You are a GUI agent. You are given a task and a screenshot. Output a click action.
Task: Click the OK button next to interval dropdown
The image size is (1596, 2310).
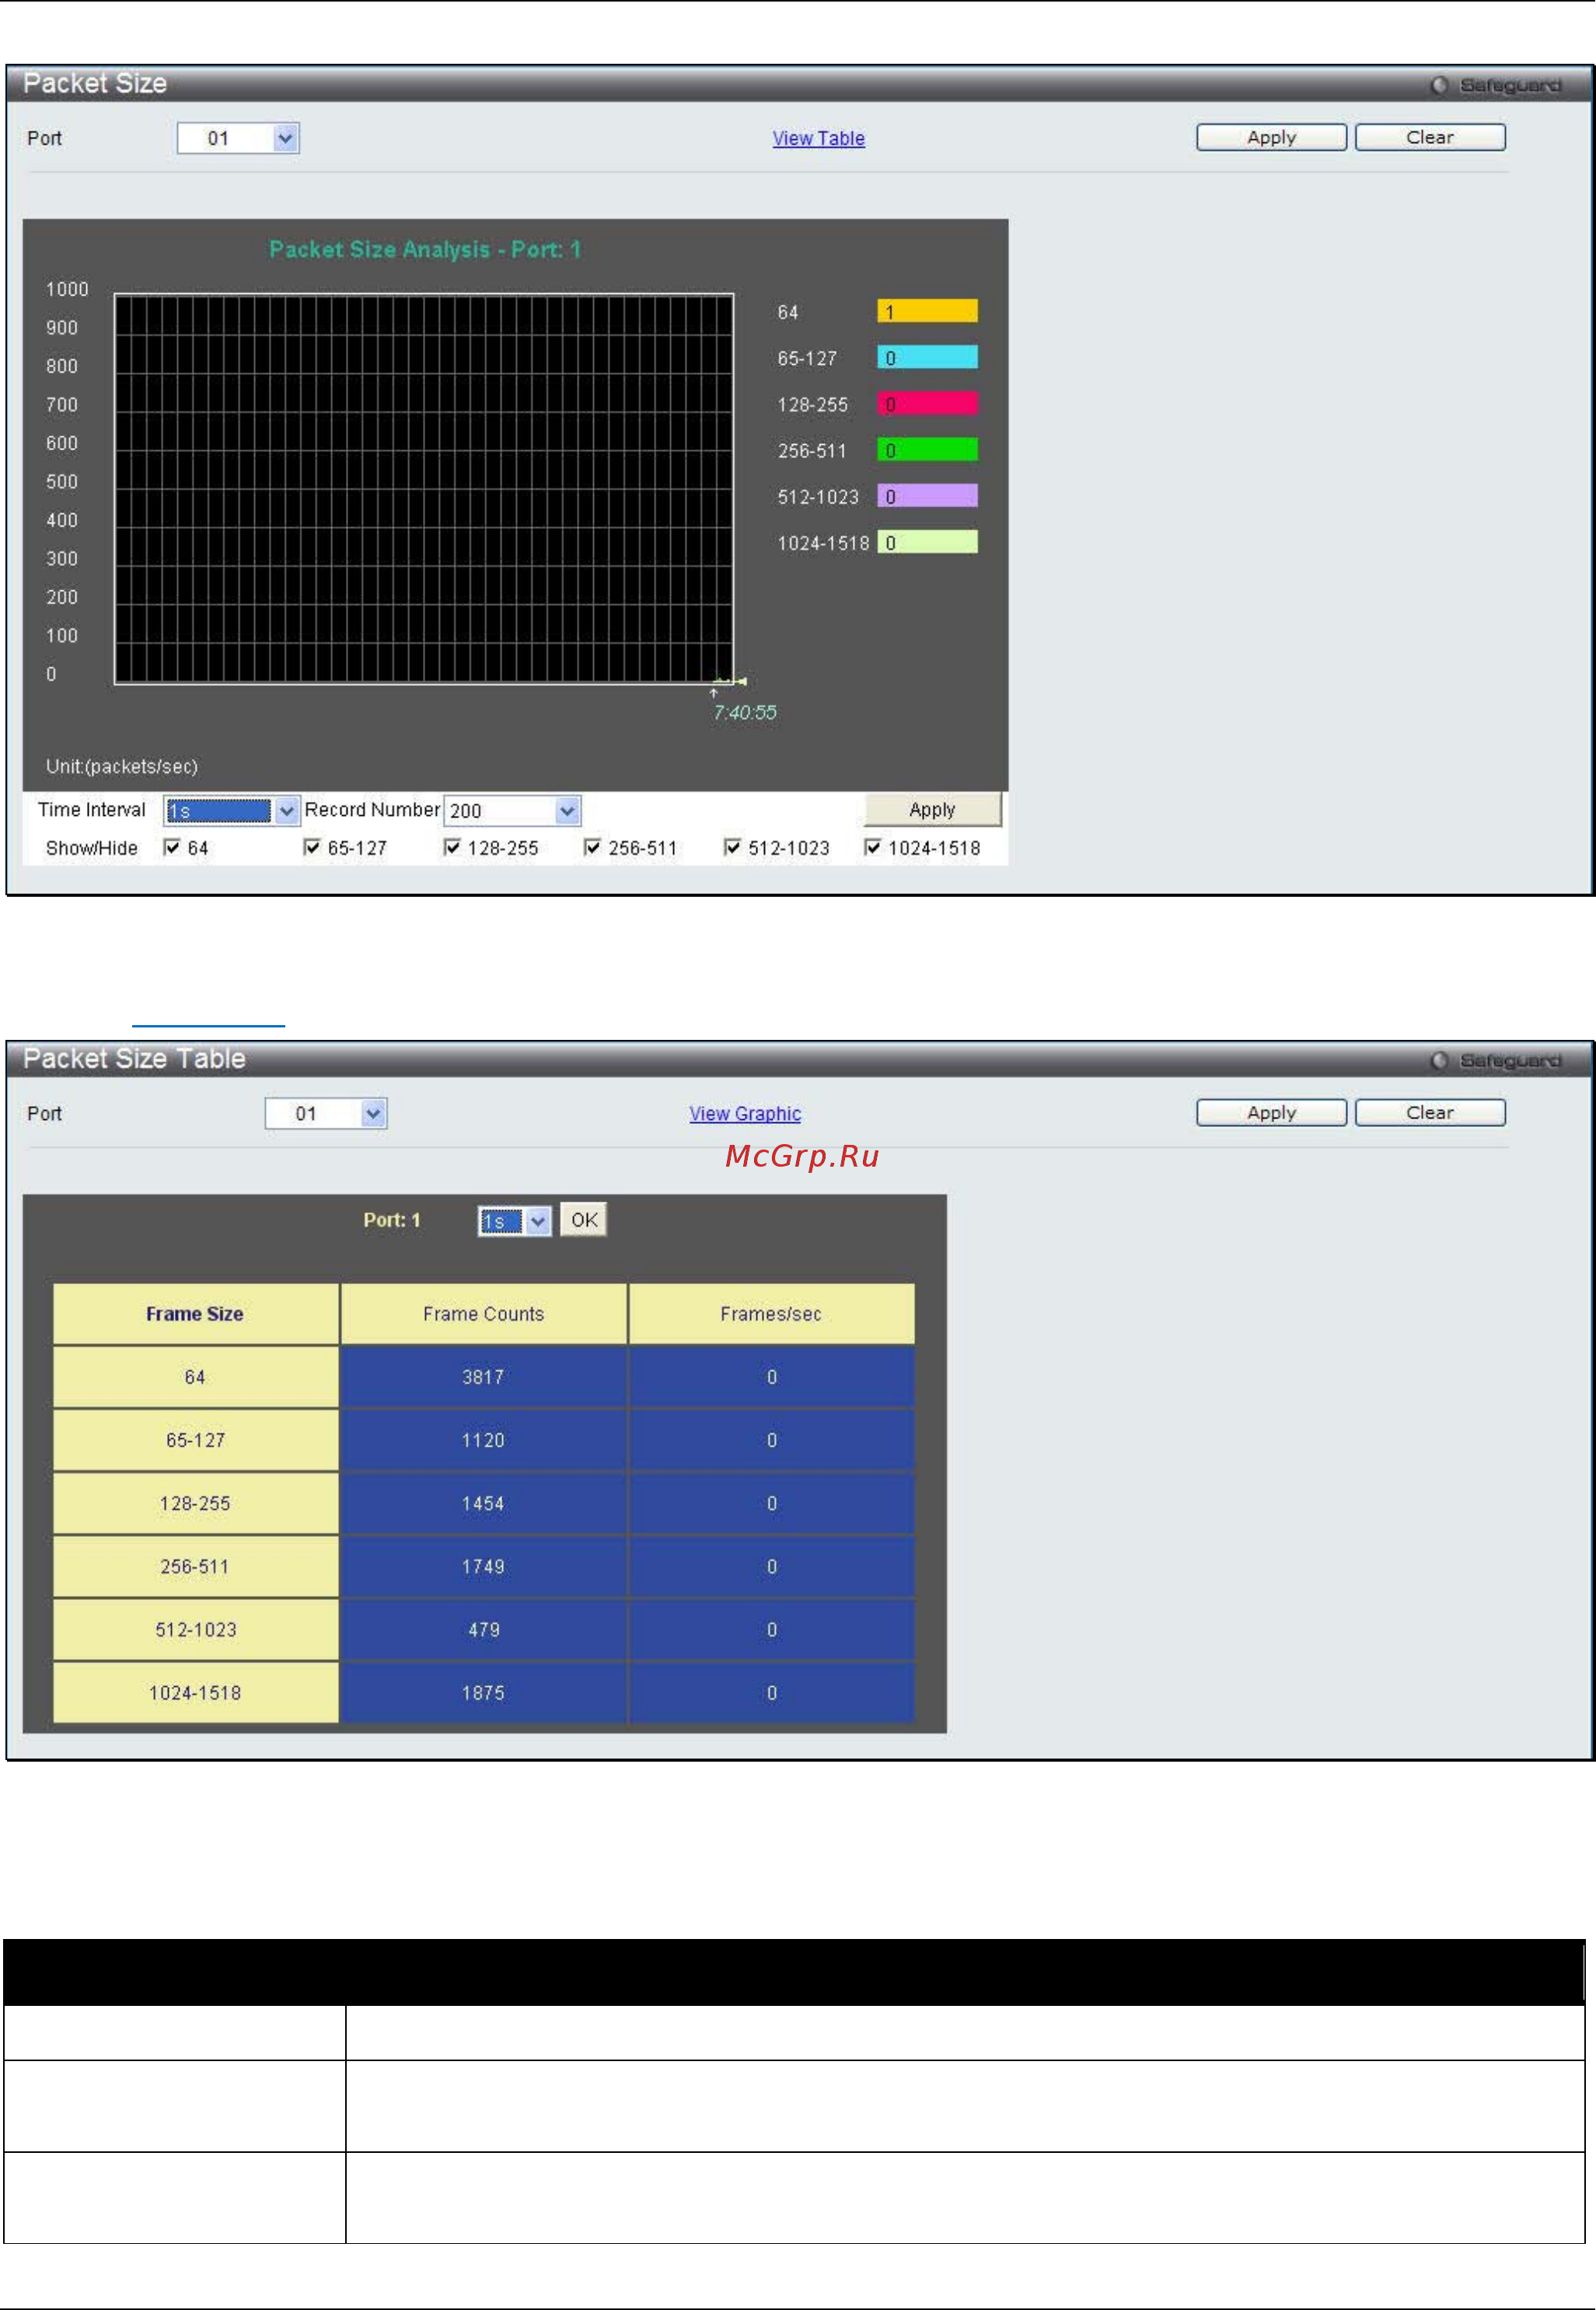click(584, 1220)
